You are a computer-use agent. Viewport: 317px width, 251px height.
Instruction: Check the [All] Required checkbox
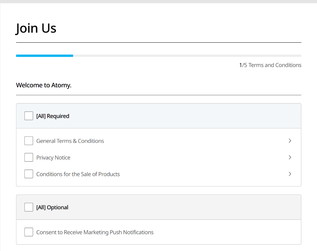pyautogui.click(x=29, y=116)
